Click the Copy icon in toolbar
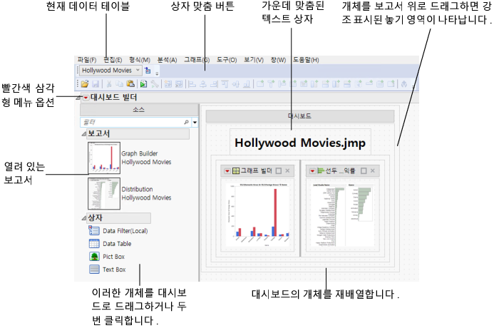This screenshot has height=328, width=494. (x=120, y=84)
